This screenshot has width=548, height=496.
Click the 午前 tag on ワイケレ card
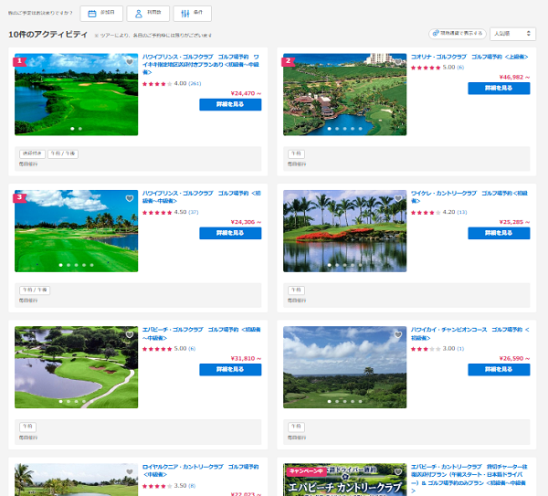tap(296, 290)
